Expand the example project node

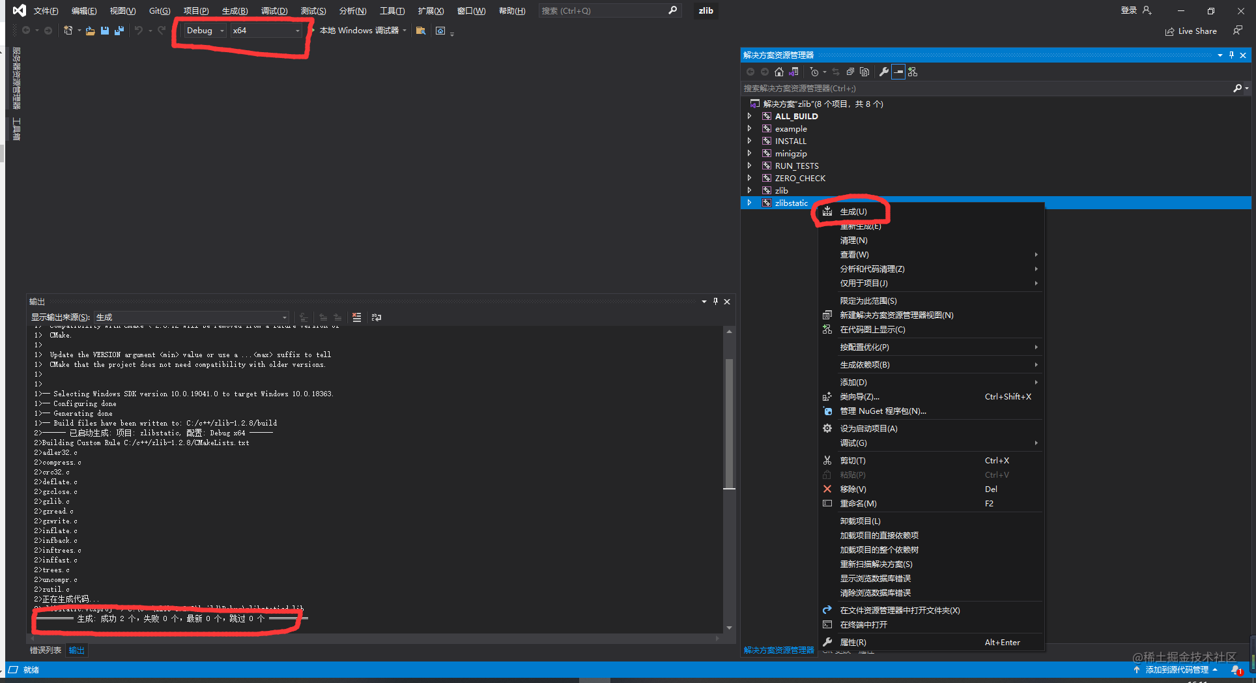(x=749, y=128)
